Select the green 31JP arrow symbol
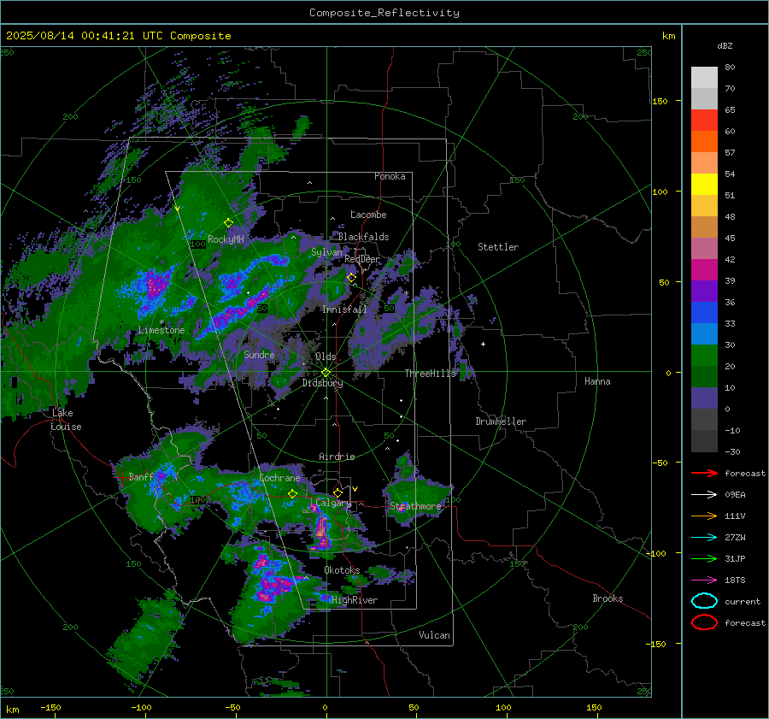The image size is (769, 719). tap(704, 558)
